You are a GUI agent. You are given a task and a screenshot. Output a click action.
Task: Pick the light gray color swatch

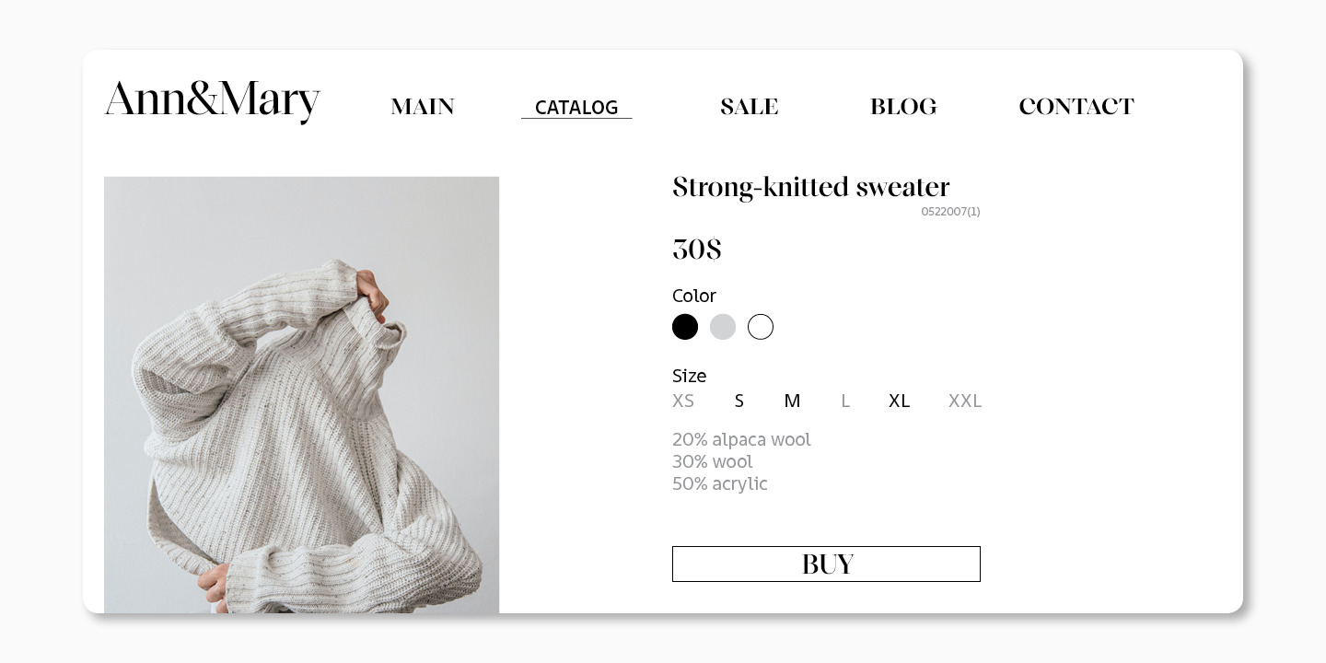point(723,327)
